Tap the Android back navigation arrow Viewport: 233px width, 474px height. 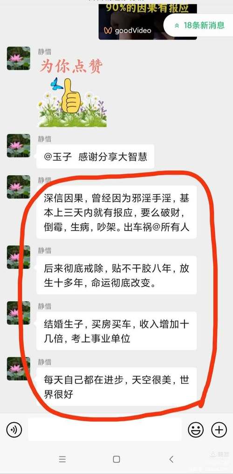coord(171,460)
